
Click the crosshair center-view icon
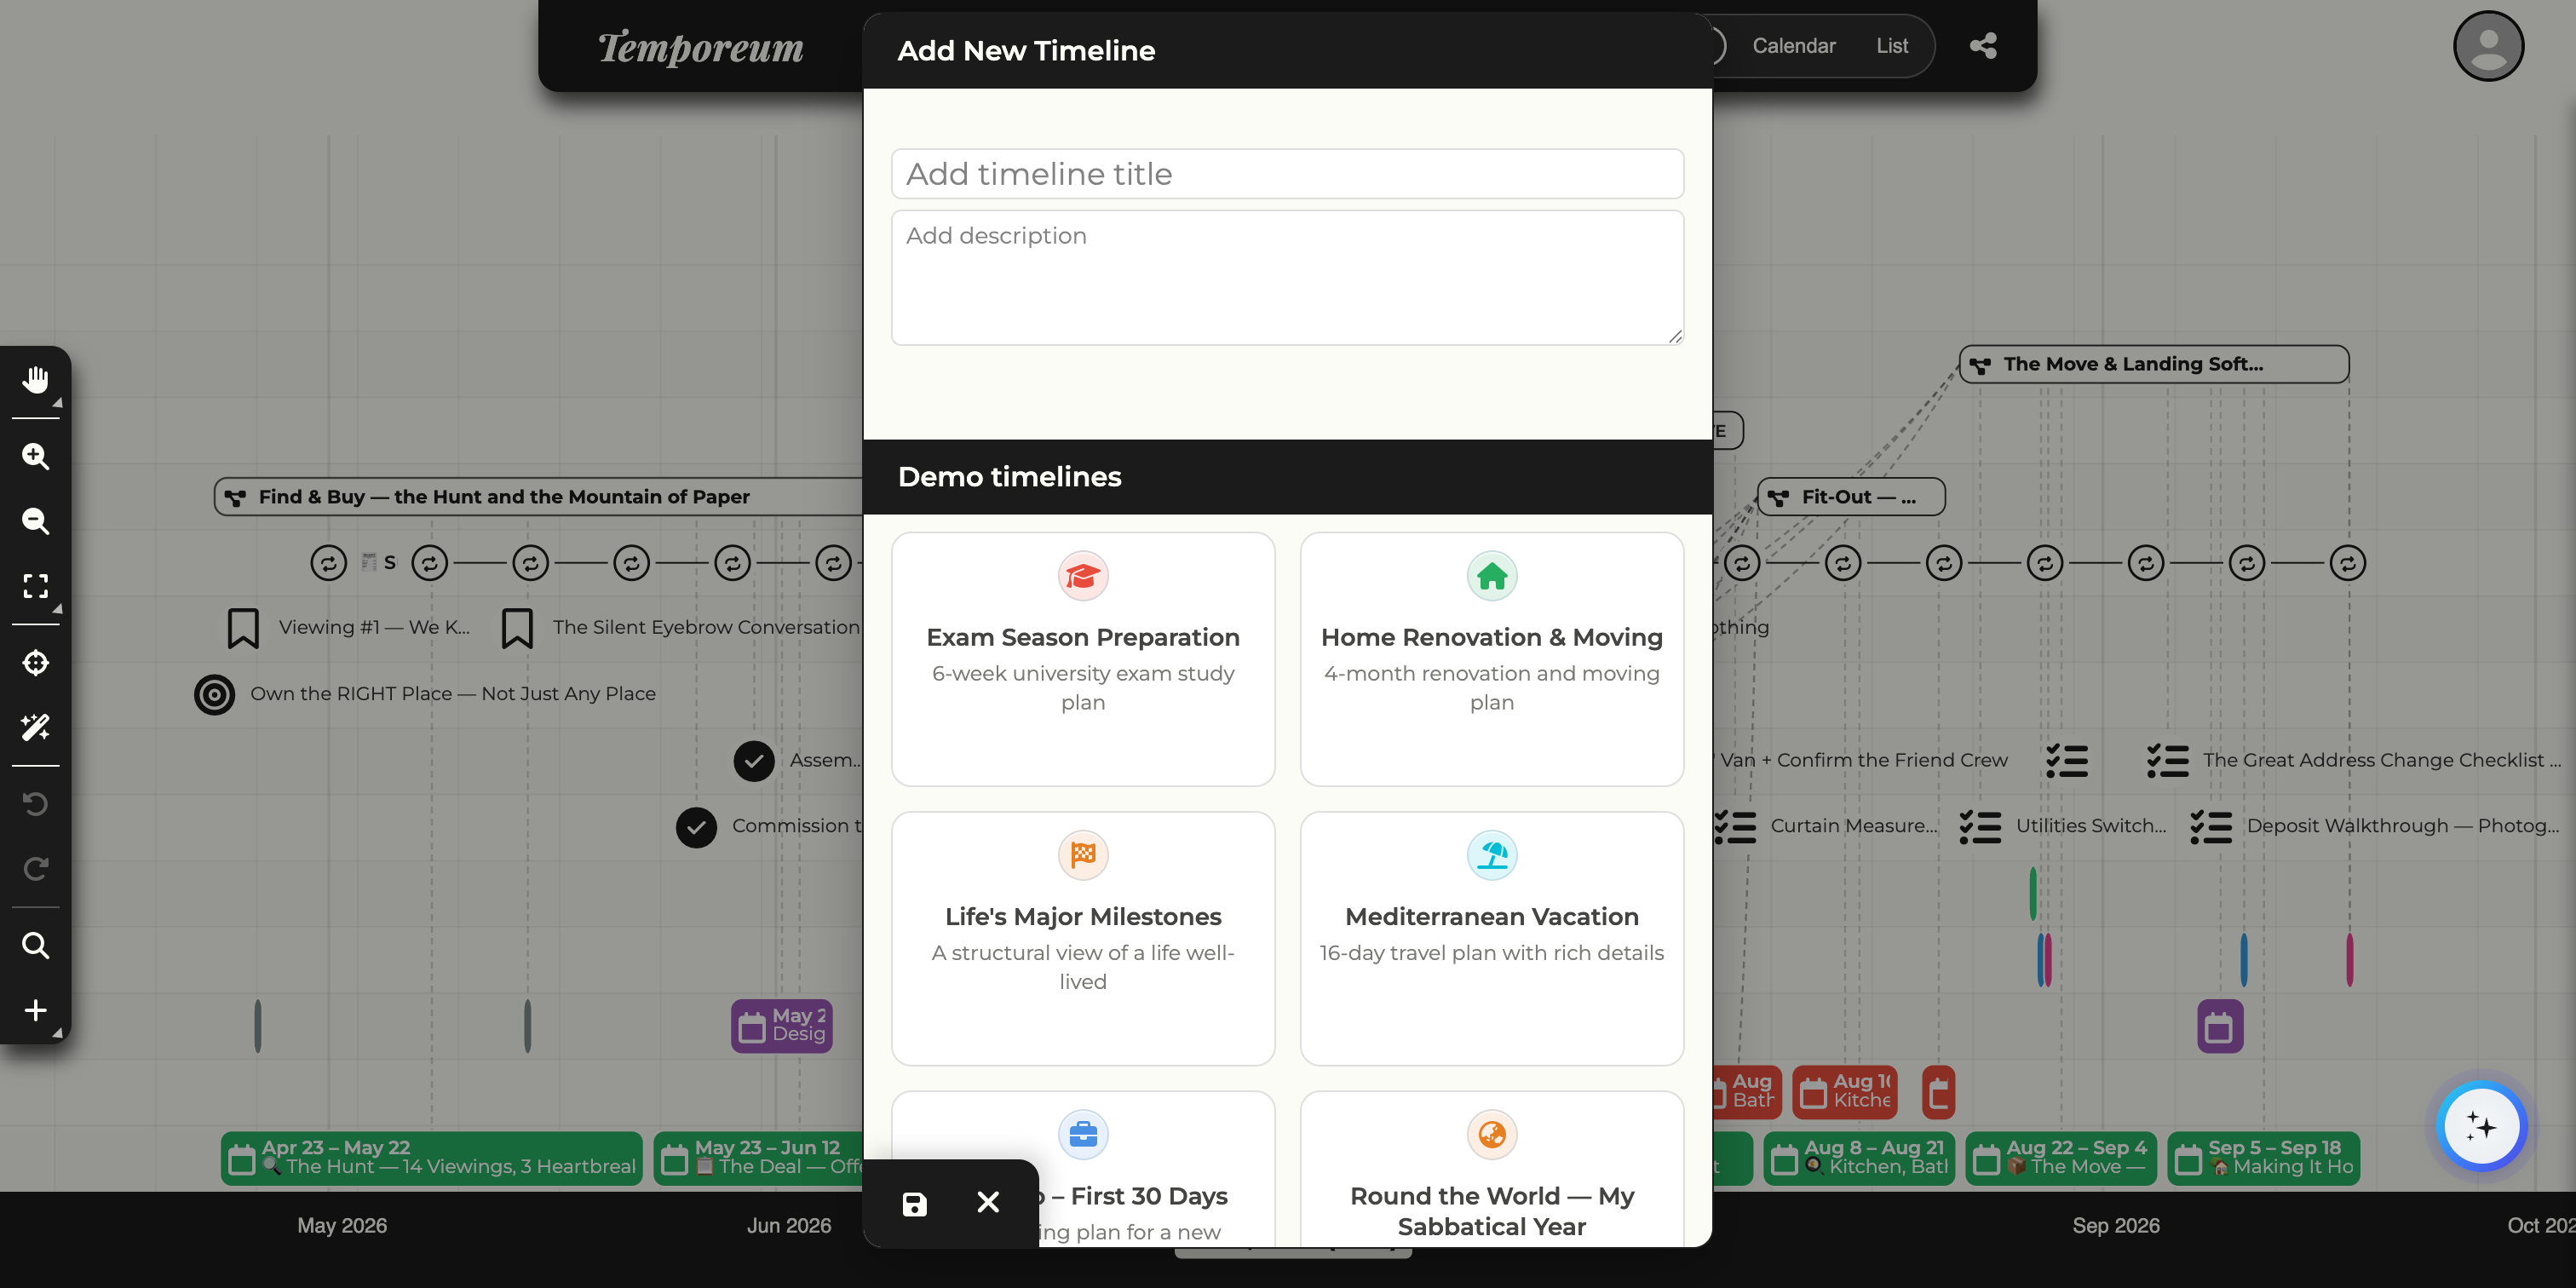pos(36,662)
